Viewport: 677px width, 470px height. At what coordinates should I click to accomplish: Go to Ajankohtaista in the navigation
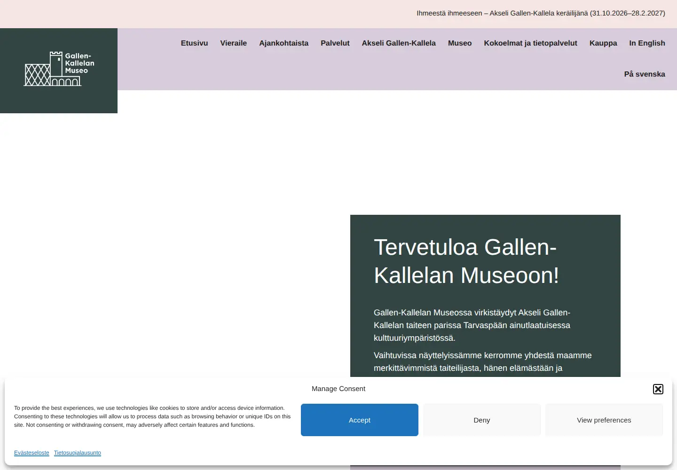[x=283, y=43]
